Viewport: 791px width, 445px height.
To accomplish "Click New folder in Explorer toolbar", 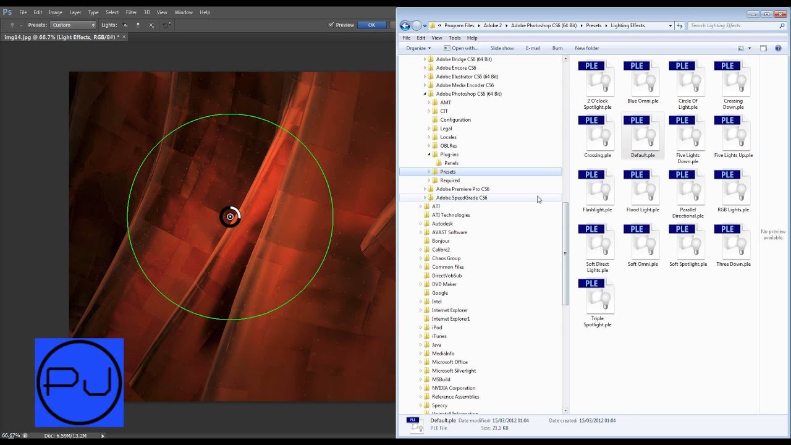I will pos(587,48).
